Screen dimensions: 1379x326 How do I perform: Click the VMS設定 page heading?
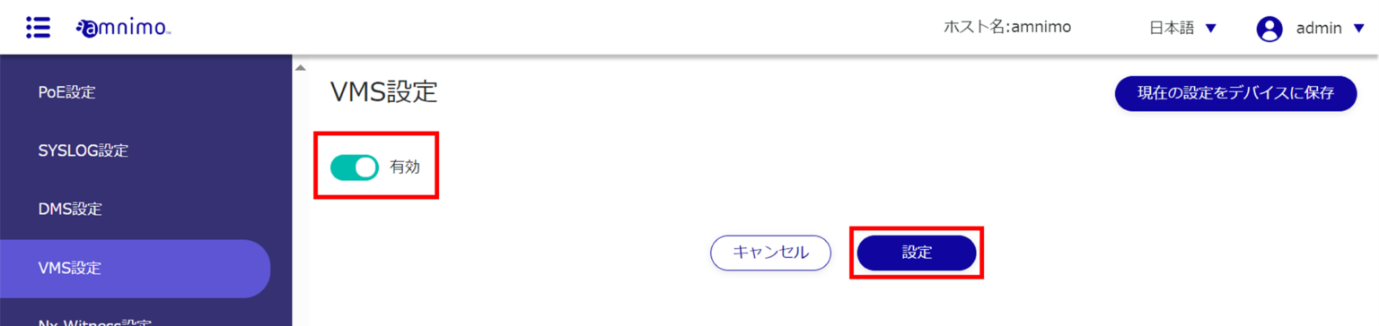pyautogui.click(x=384, y=91)
